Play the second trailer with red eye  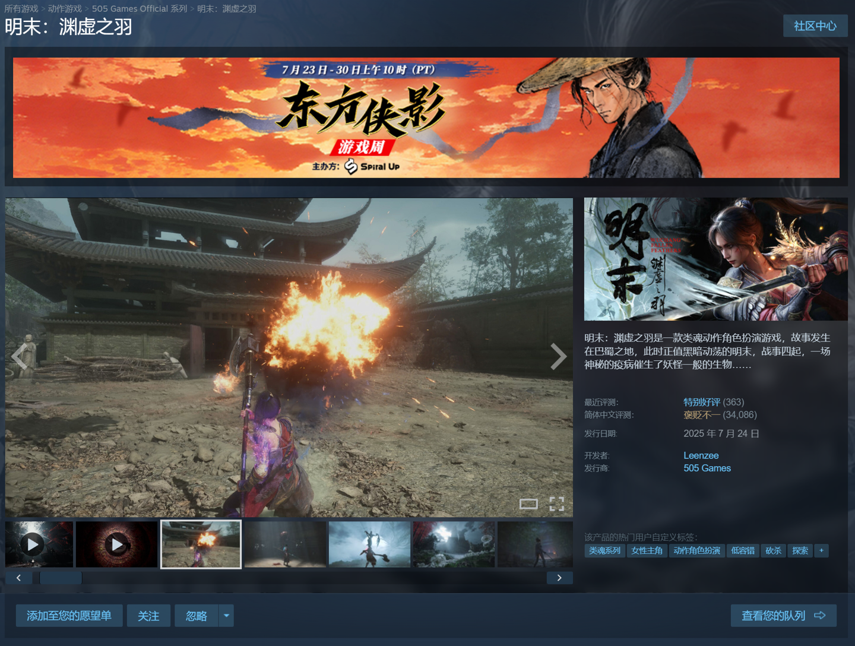(x=117, y=544)
